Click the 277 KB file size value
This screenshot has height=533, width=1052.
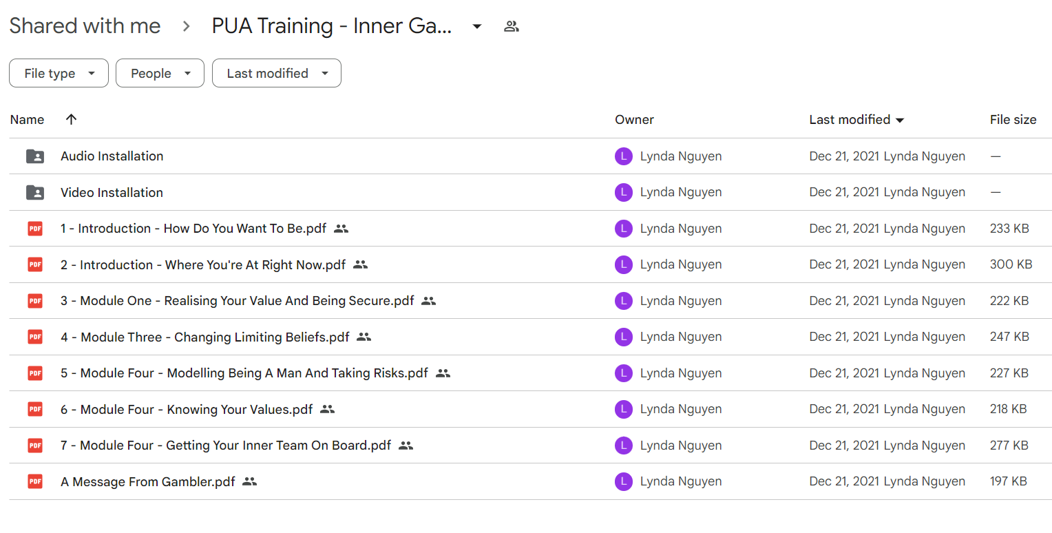click(1009, 446)
